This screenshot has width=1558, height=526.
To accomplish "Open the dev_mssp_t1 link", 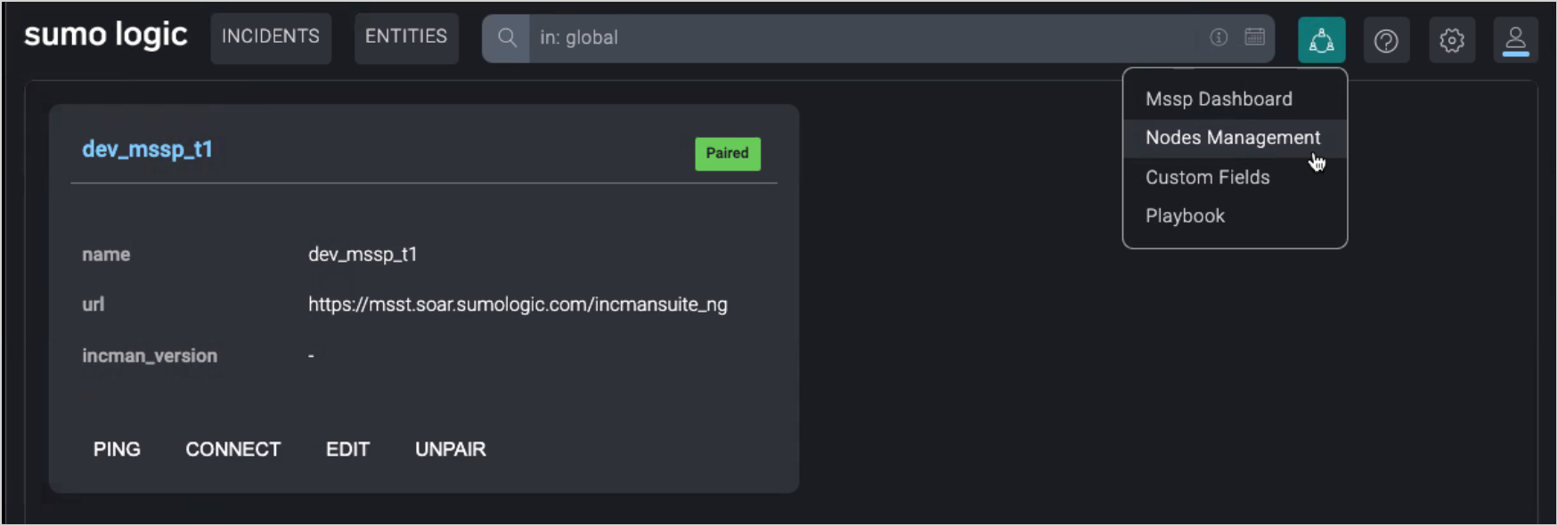I will coord(148,149).
